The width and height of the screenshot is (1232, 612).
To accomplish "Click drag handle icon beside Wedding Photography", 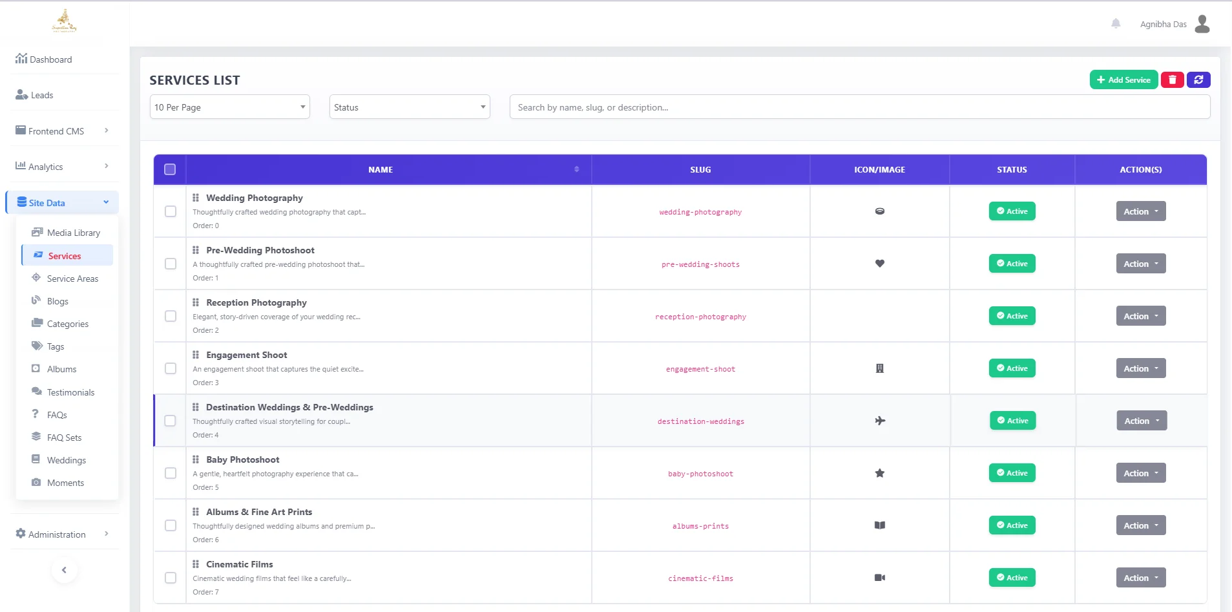I will click(x=196, y=198).
